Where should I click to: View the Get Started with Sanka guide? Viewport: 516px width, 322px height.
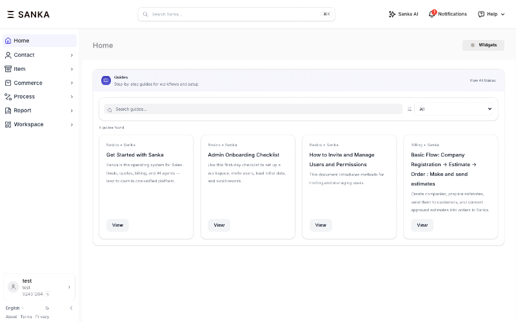117,225
